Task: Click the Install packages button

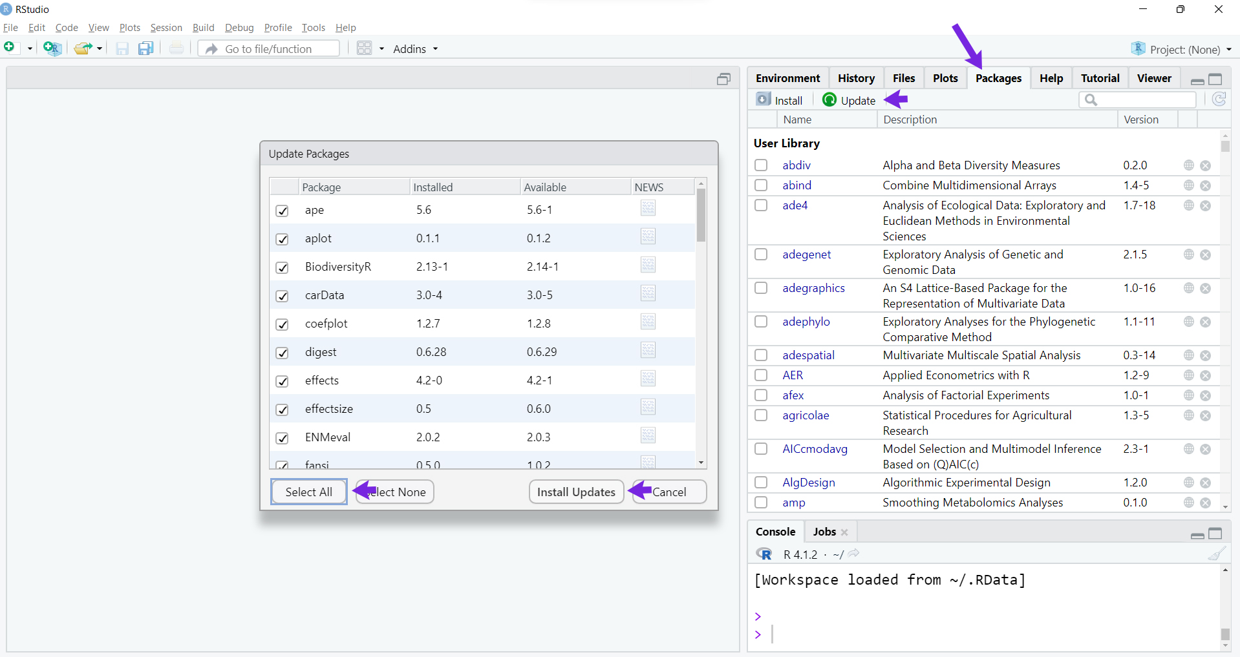Action: pos(780,100)
